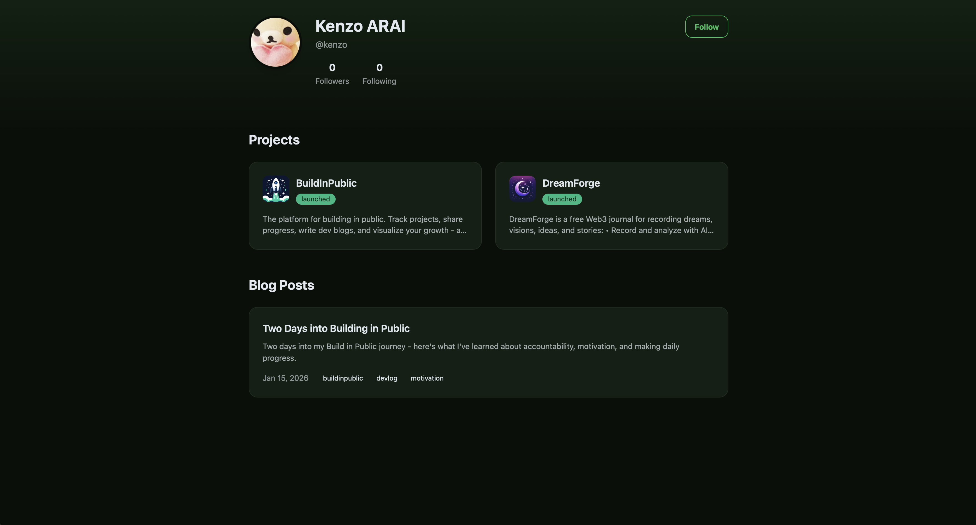Open the BuildInPublic project card
Screen dimensions: 976x525
[365, 206]
